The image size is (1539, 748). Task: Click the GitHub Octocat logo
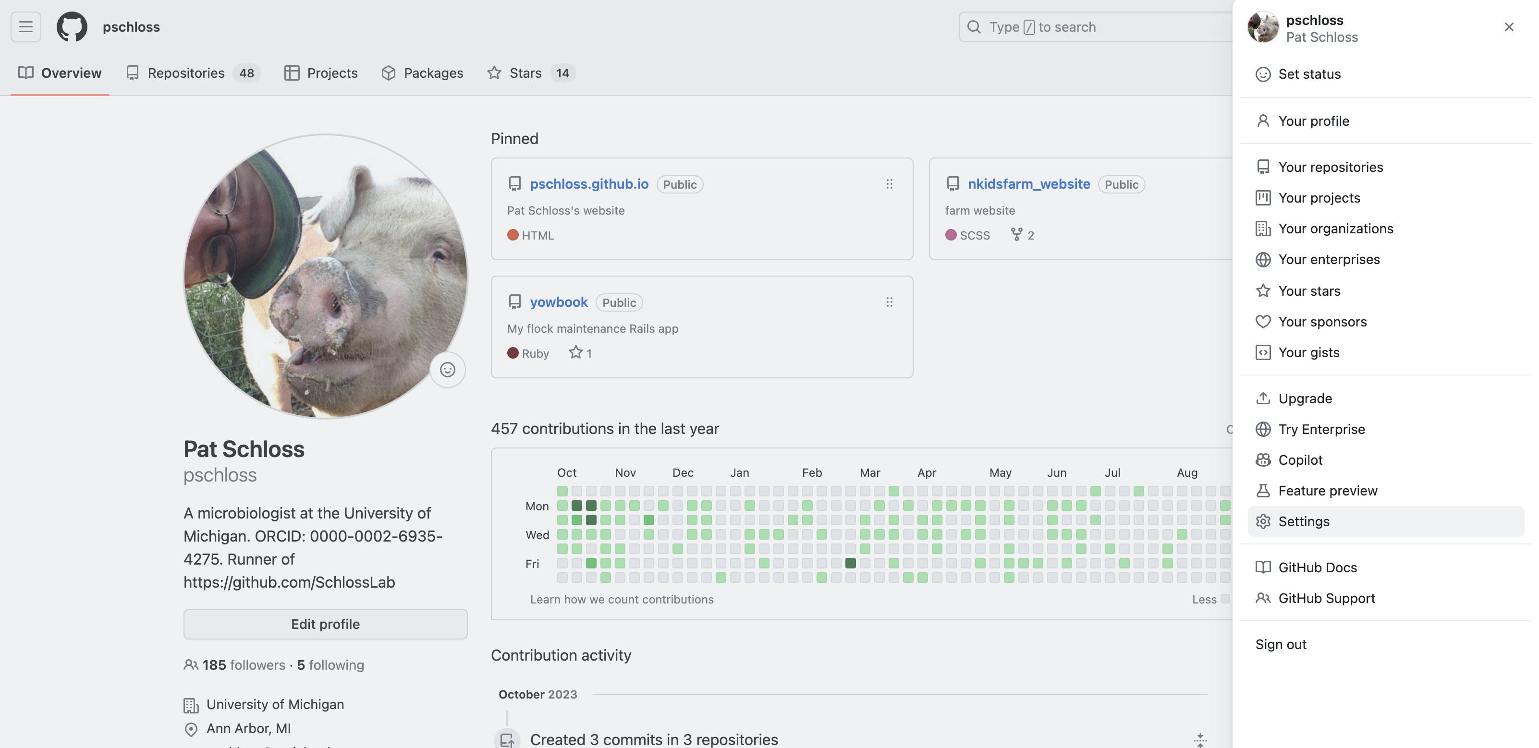tap(72, 27)
